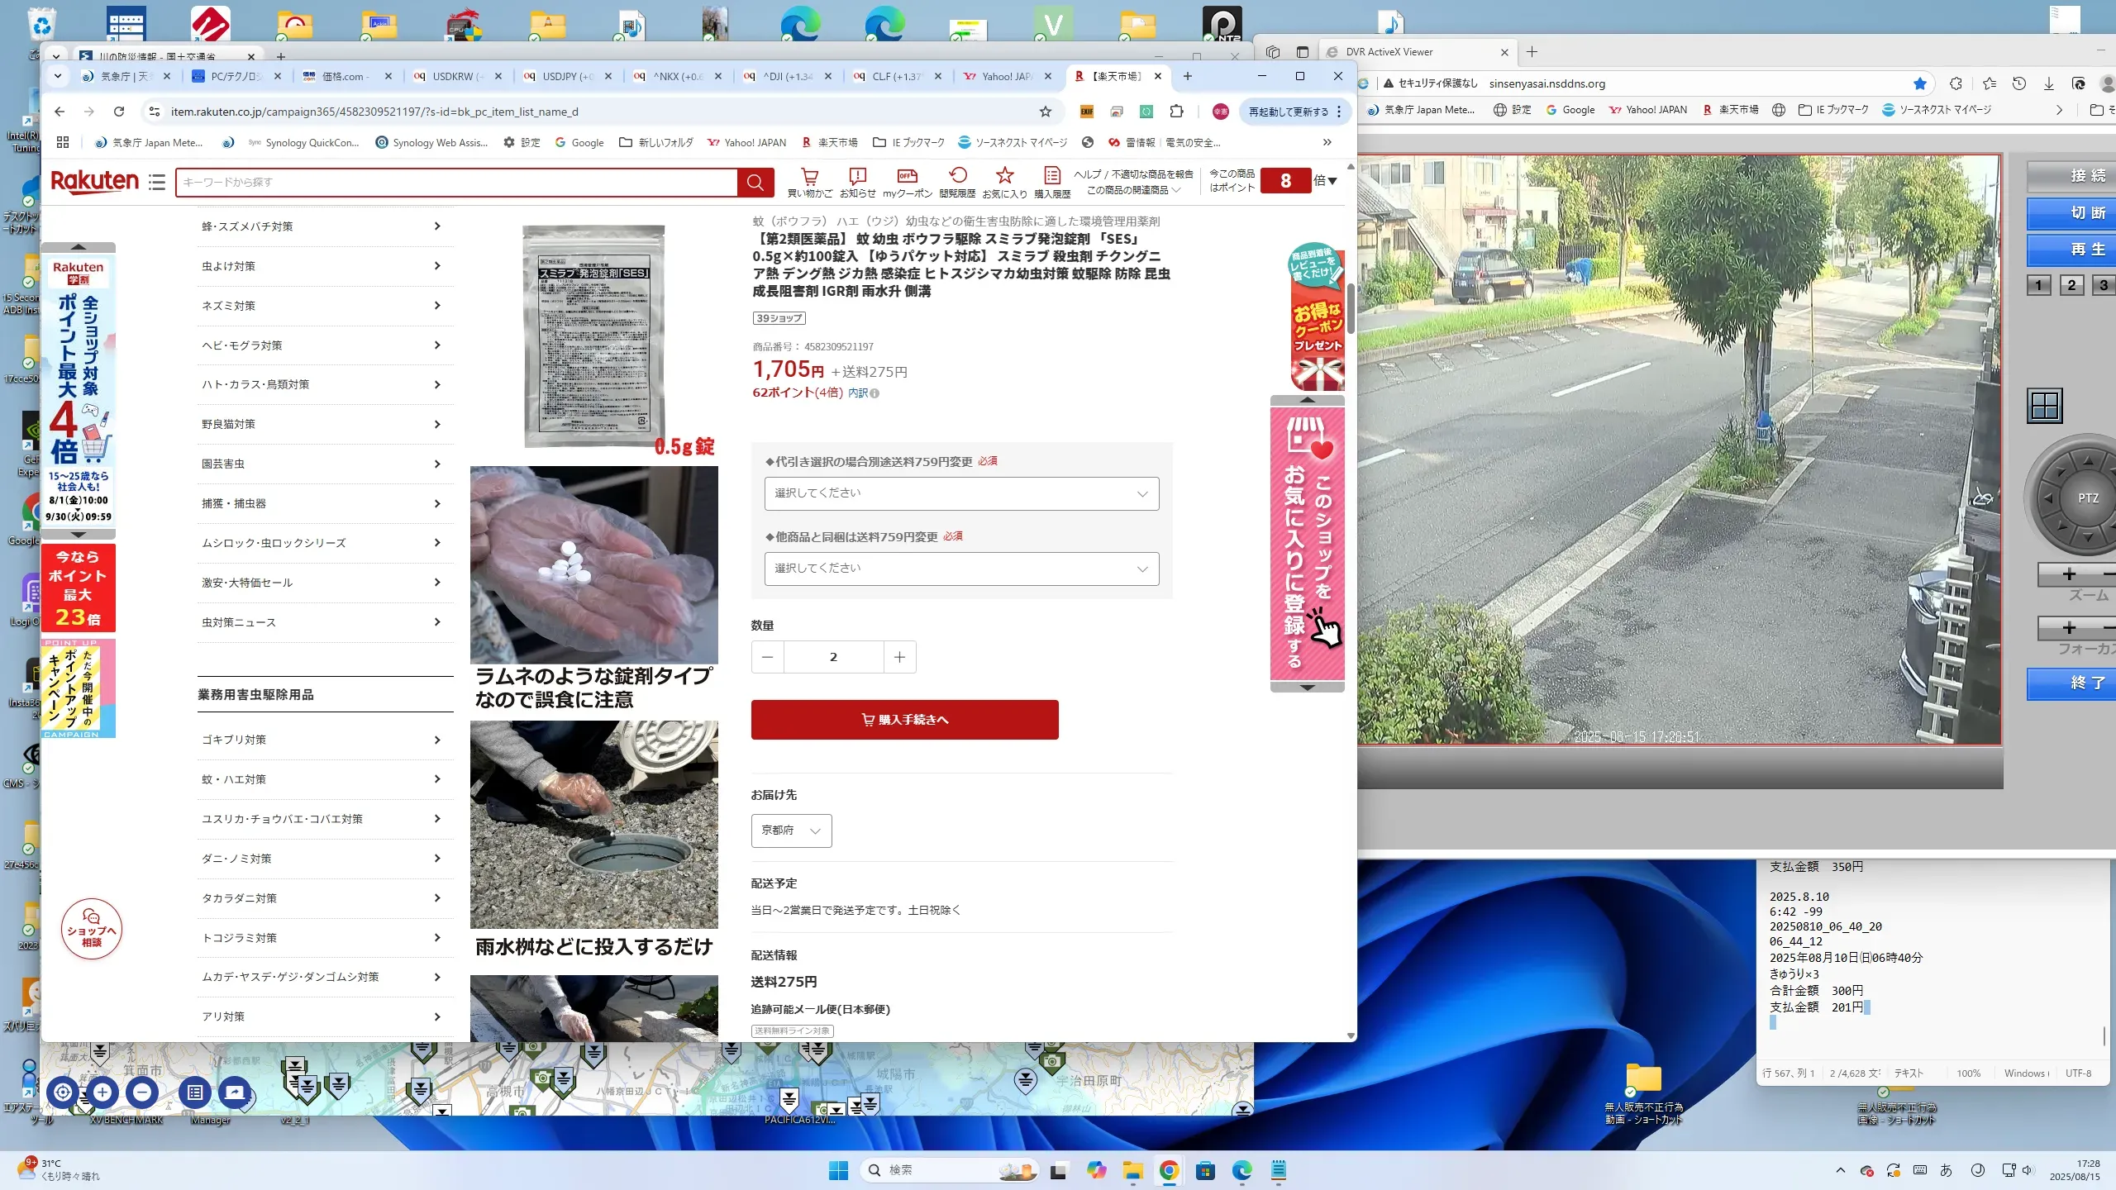Open 代引き選択 shipping option dropdown

(x=961, y=493)
